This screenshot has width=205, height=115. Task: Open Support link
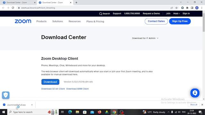[117, 13]
